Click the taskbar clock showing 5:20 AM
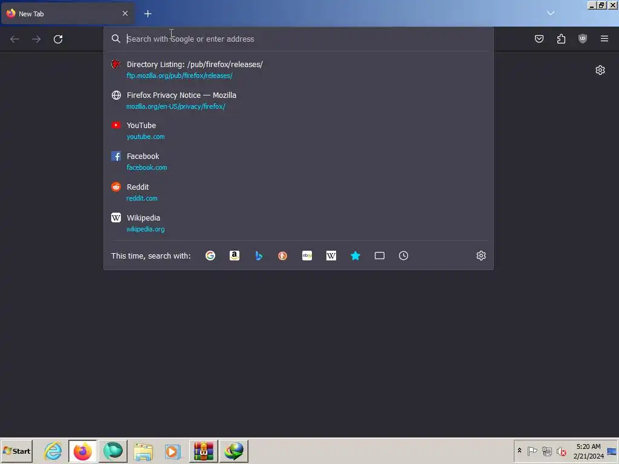 pos(588,451)
